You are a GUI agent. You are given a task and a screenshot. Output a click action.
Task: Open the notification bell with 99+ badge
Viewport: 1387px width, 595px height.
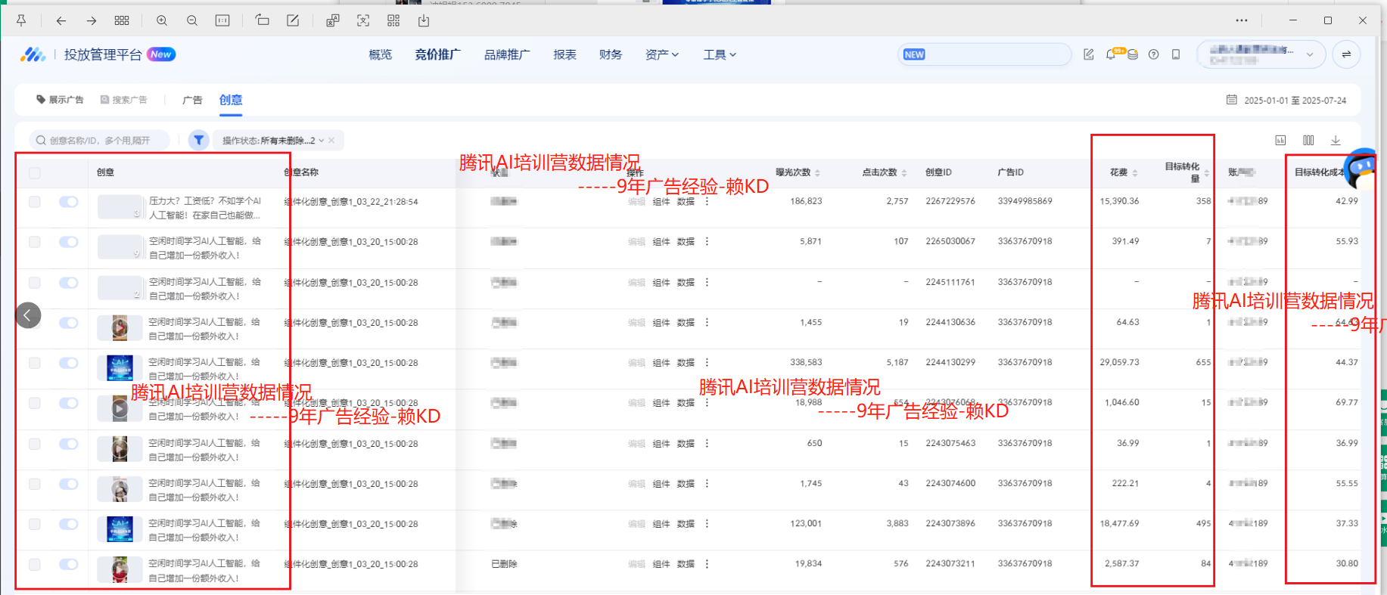(1111, 54)
